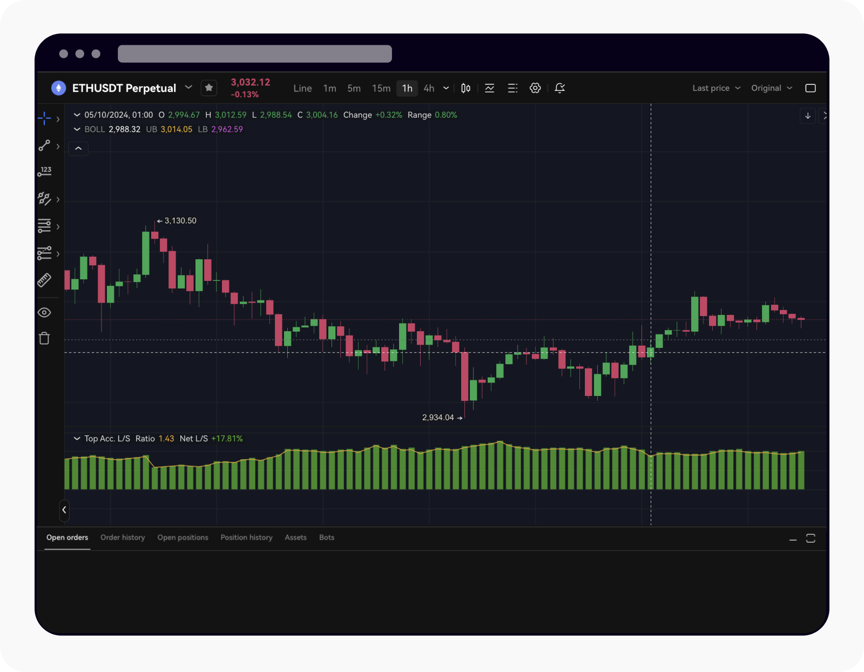Open the Last price dropdown
This screenshot has width=864, height=672.
pos(716,88)
